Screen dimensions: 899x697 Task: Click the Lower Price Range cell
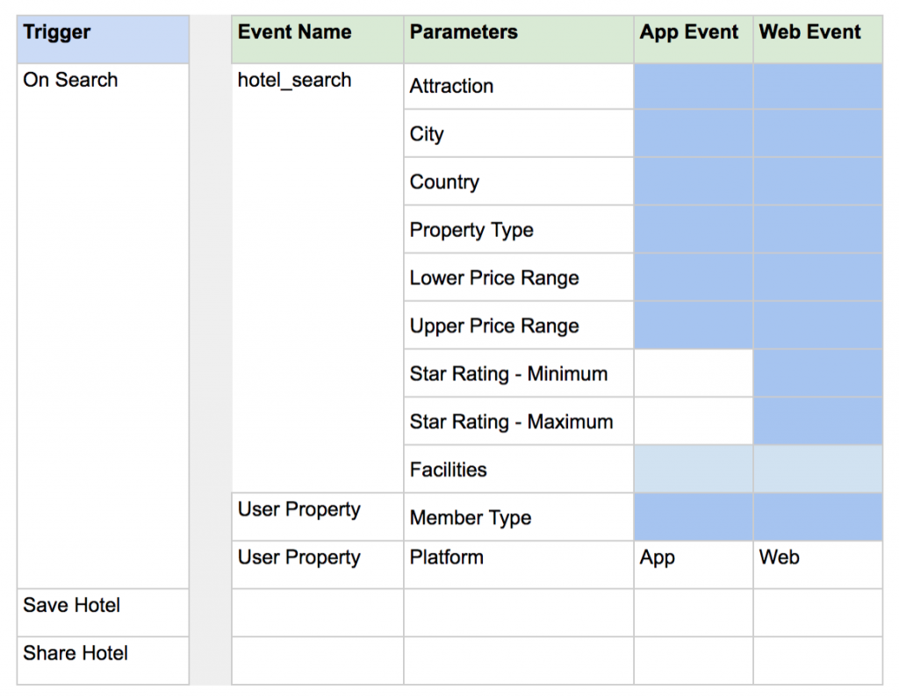(x=518, y=278)
